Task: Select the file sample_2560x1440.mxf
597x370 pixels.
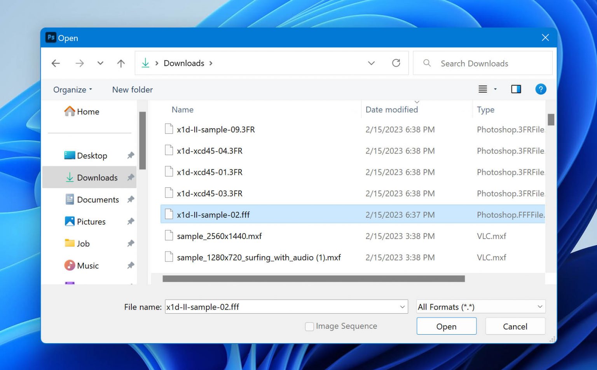Action: coord(219,236)
